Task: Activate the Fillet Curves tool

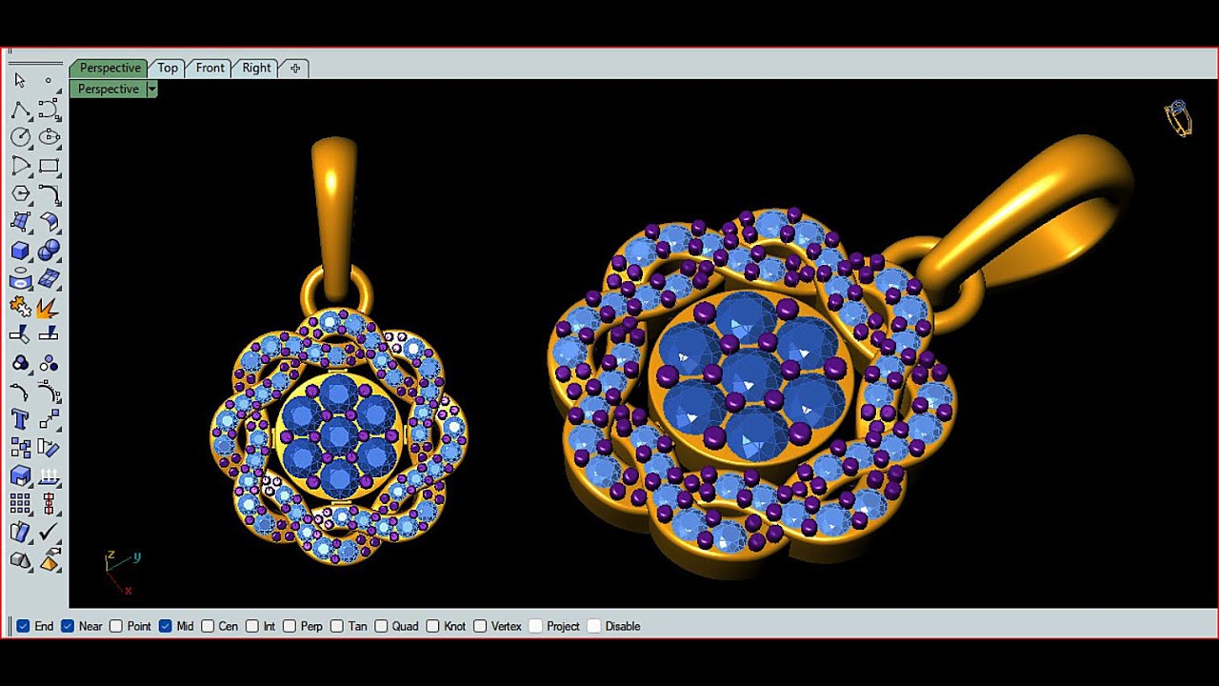Action: click(x=49, y=193)
